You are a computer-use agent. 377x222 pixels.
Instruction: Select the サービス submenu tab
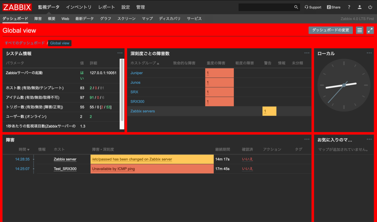194,18
